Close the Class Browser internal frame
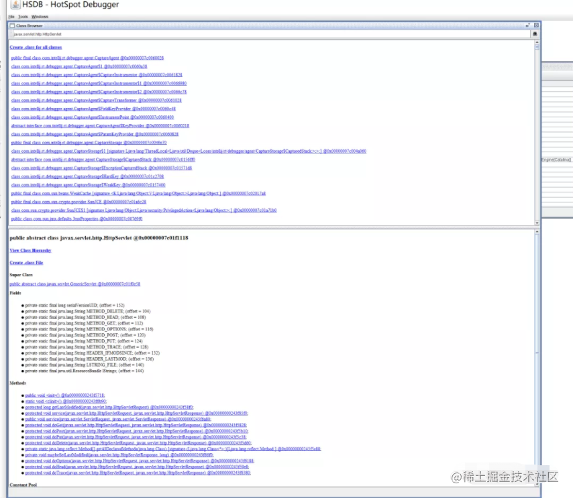This screenshot has height=498, width=573. click(x=536, y=25)
